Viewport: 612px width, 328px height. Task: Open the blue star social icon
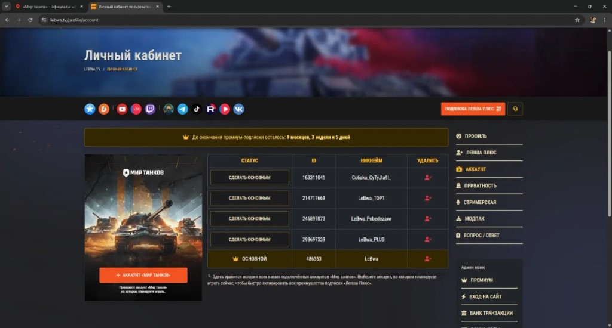pos(90,109)
